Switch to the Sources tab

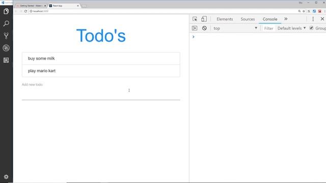(248, 19)
